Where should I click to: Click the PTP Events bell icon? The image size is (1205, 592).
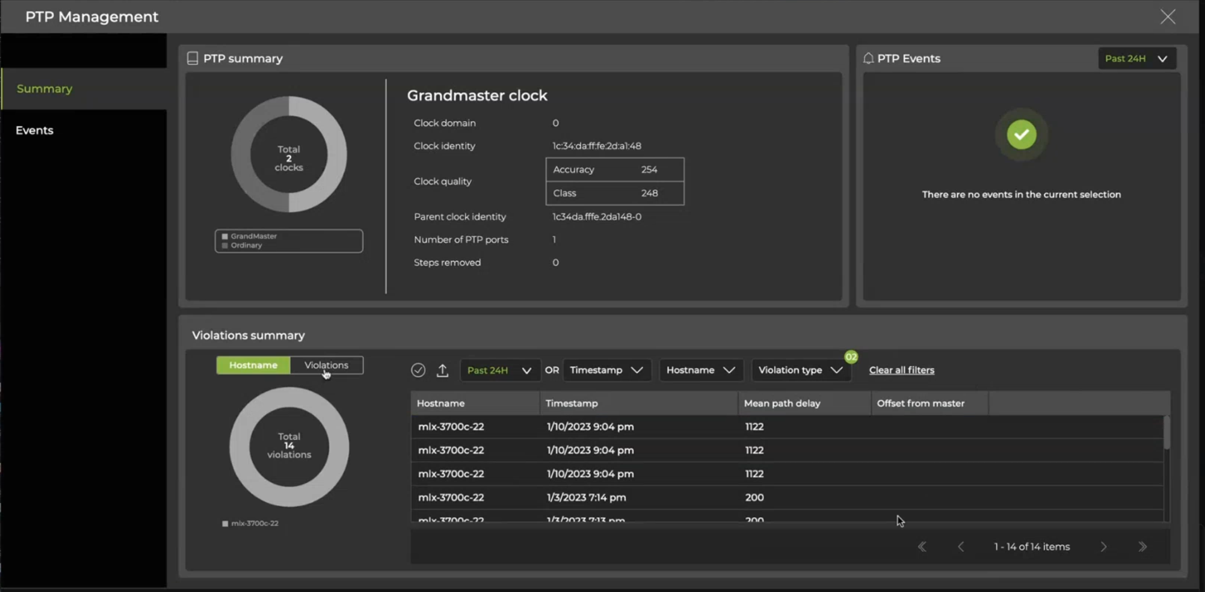(x=868, y=58)
